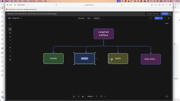Switch to the Canvas view tab
180x101 pixels.
(x=96, y=18)
